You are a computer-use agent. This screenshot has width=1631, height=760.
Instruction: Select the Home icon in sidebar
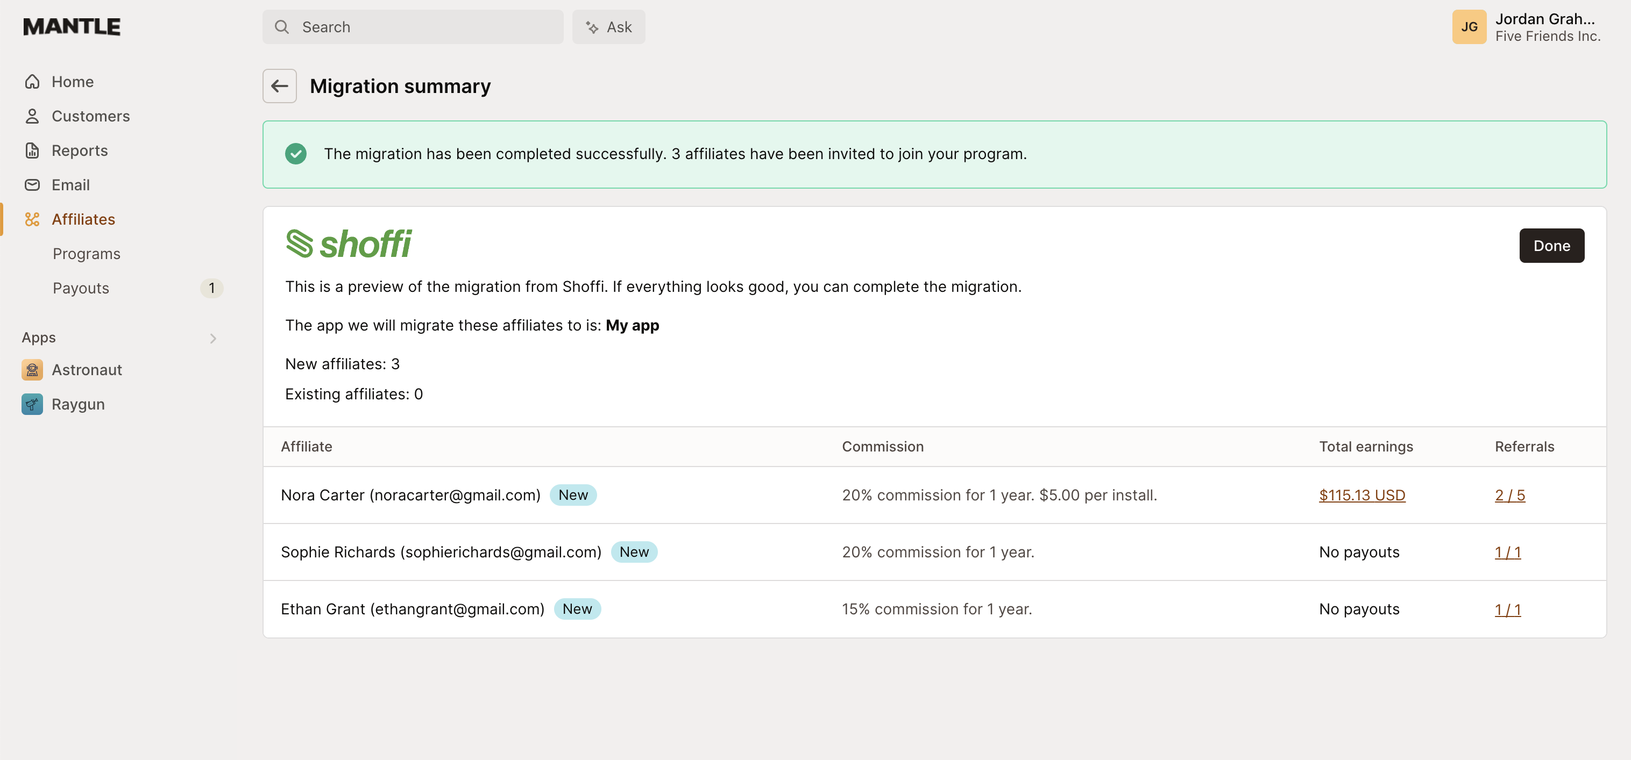[32, 81]
